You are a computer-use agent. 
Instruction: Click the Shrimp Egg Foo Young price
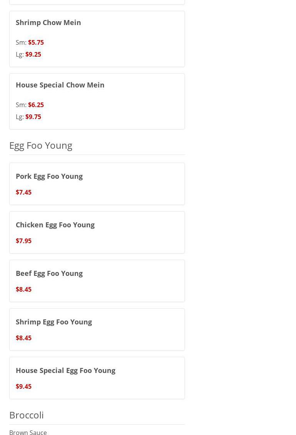(23, 338)
